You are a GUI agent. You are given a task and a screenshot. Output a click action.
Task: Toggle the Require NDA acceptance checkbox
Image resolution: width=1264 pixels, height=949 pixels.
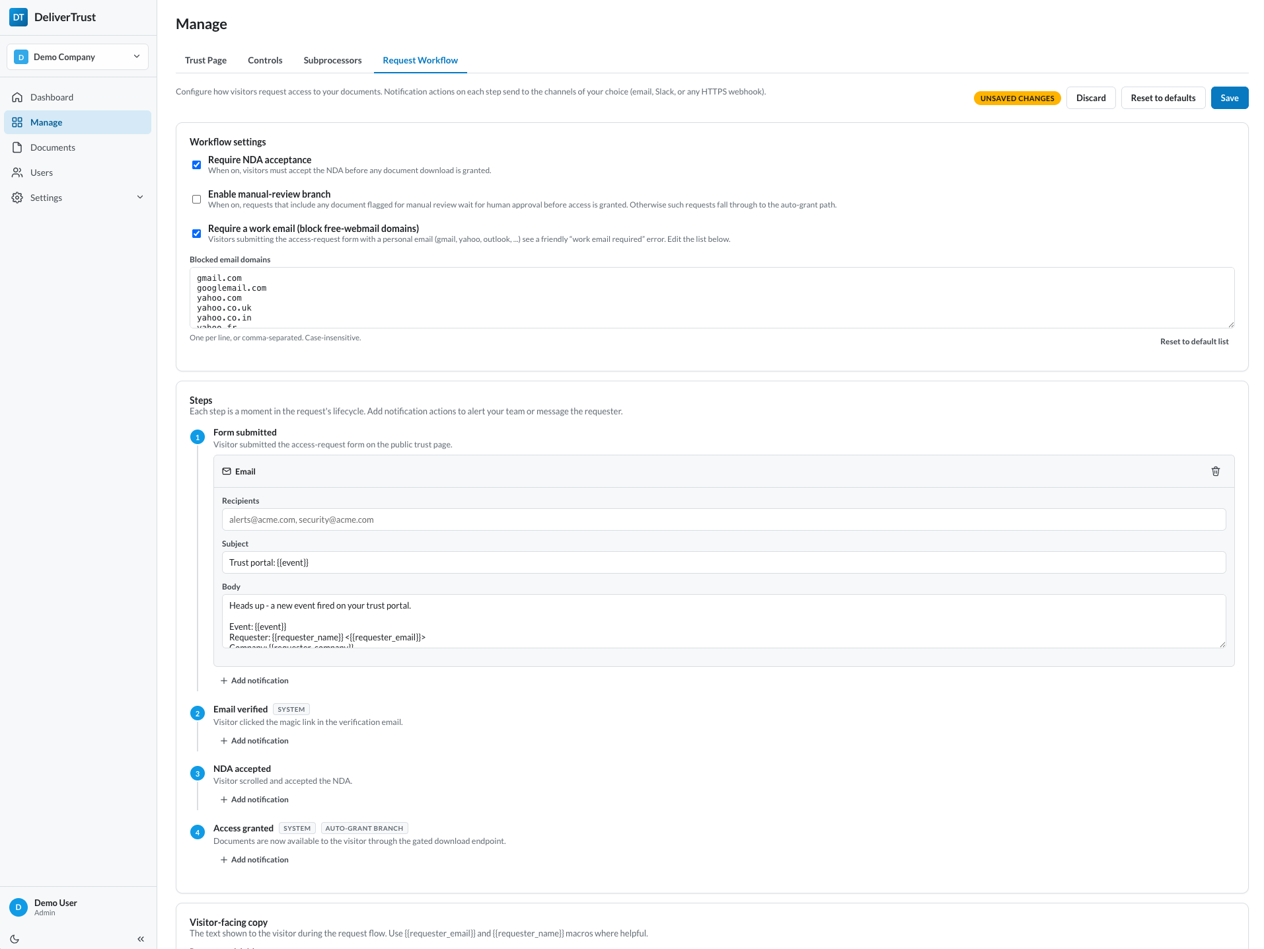pos(196,165)
